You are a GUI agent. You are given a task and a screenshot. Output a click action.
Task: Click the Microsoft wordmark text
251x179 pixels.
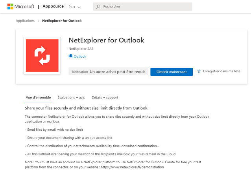tap(24, 7)
